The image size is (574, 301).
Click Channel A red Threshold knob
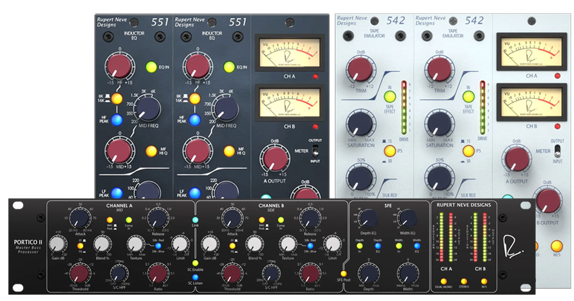79,274
